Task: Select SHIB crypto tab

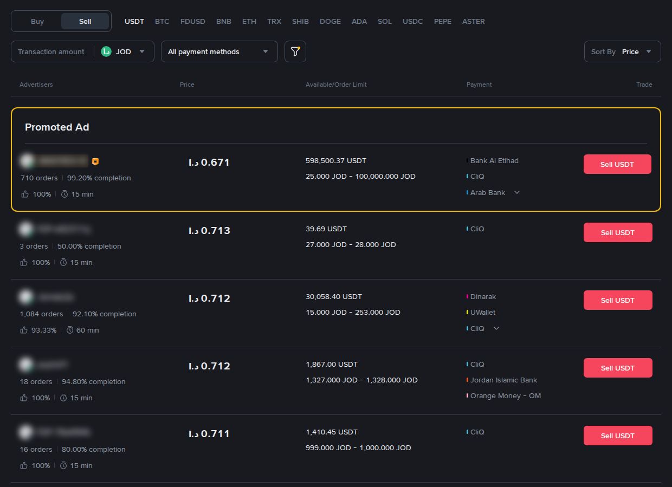Action: point(300,22)
